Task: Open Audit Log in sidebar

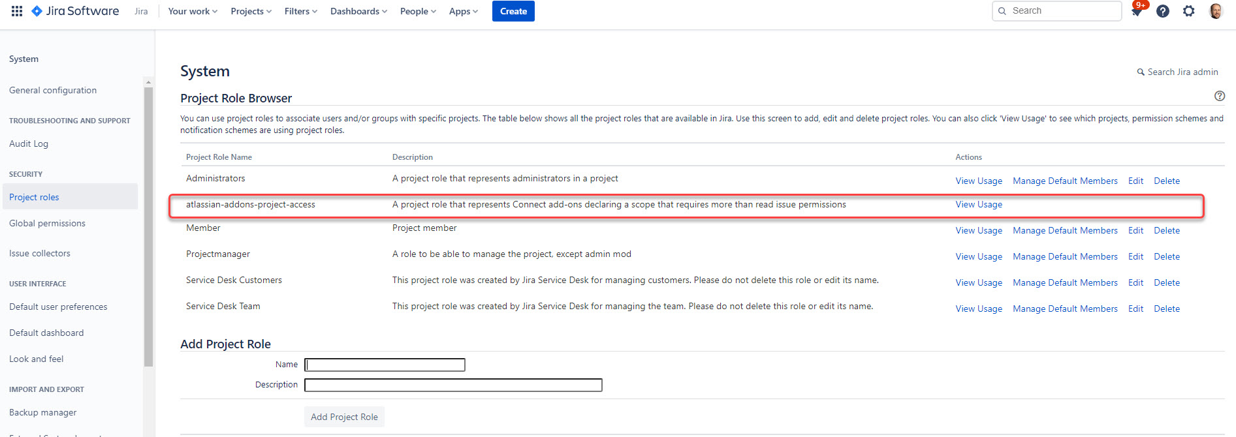Action: point(29,143)
